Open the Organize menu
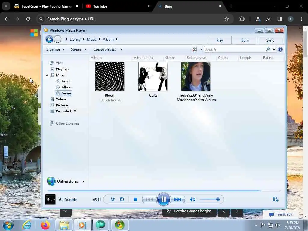308x231 pixels. click(55, 49)
